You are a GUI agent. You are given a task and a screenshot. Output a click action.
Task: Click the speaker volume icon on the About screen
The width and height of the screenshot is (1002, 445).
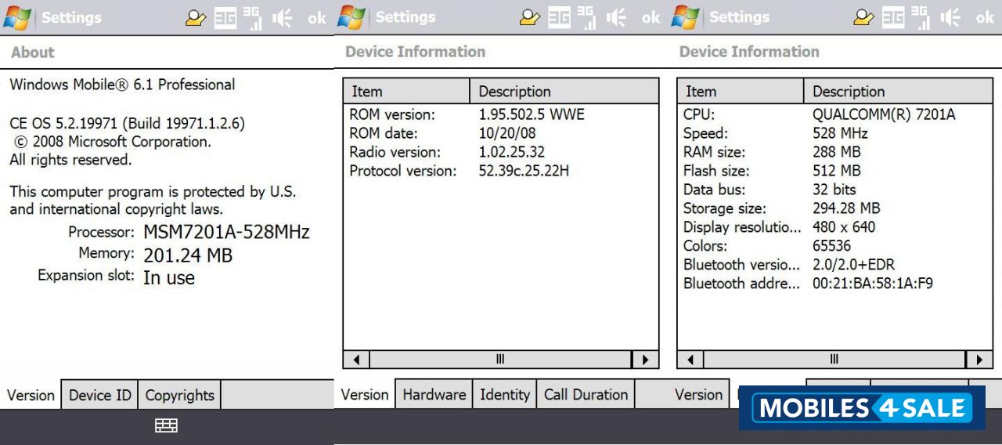point(282,18)
